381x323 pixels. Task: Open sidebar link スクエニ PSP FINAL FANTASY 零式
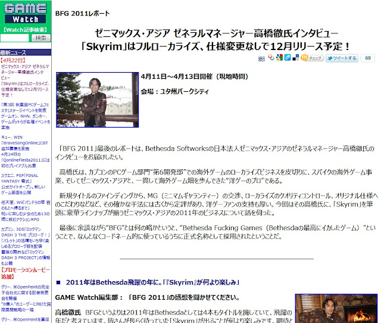(x=23, y=184)
